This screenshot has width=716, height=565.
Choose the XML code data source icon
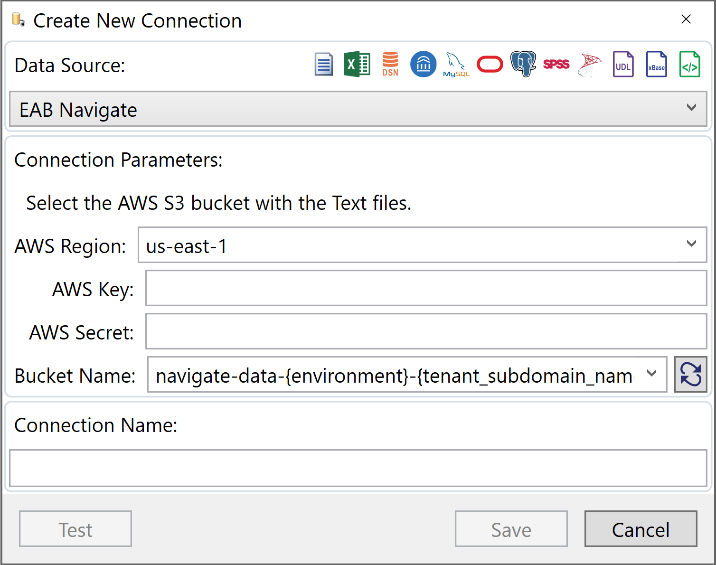[689, 64]
